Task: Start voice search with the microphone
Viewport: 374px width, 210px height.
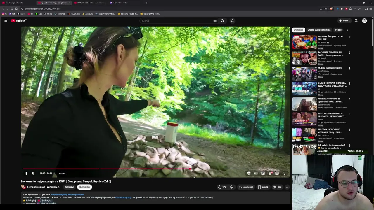Action: (232, 21)
